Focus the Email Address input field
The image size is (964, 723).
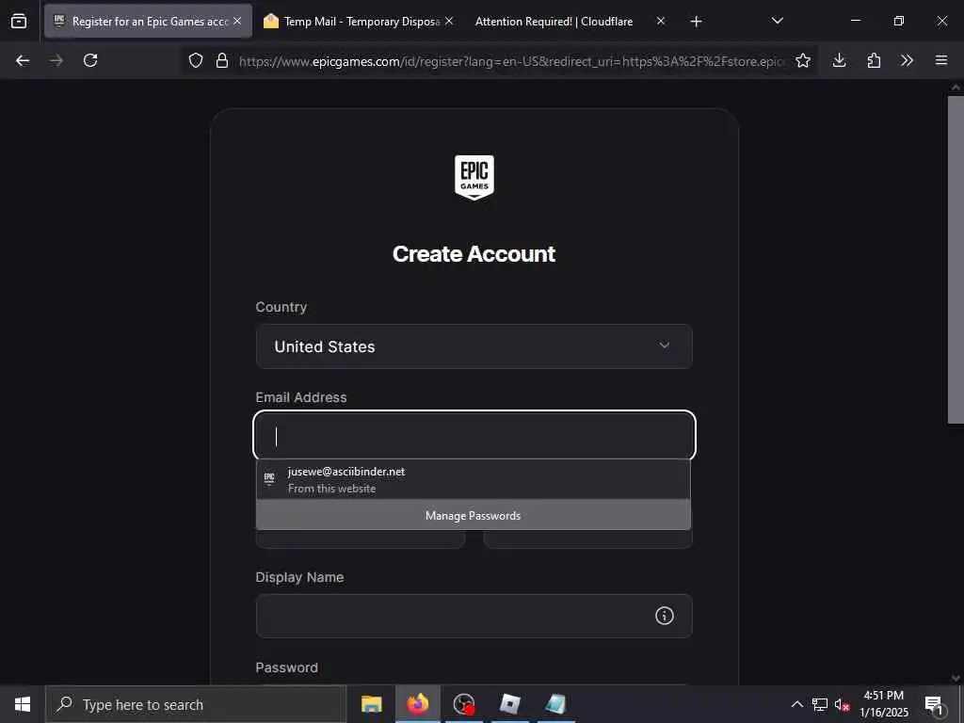[474, 435]
